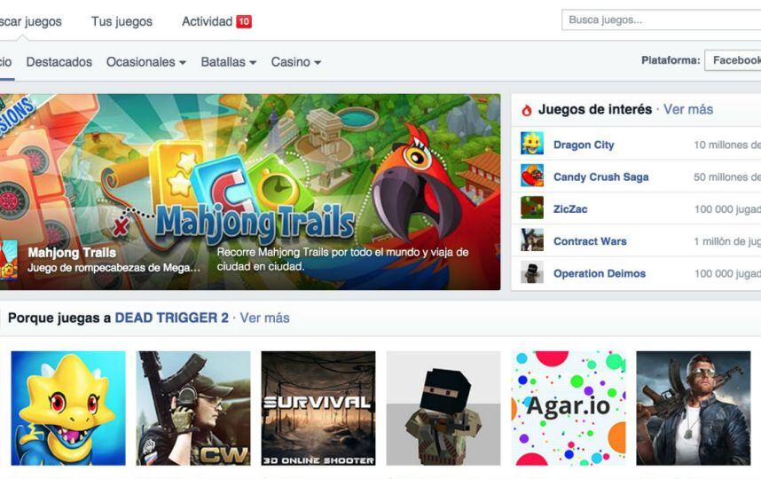This screenshot has height=479, width=761.
Task: Open the Candy Crush Saga icon
Action: click(x=532, y=176)
